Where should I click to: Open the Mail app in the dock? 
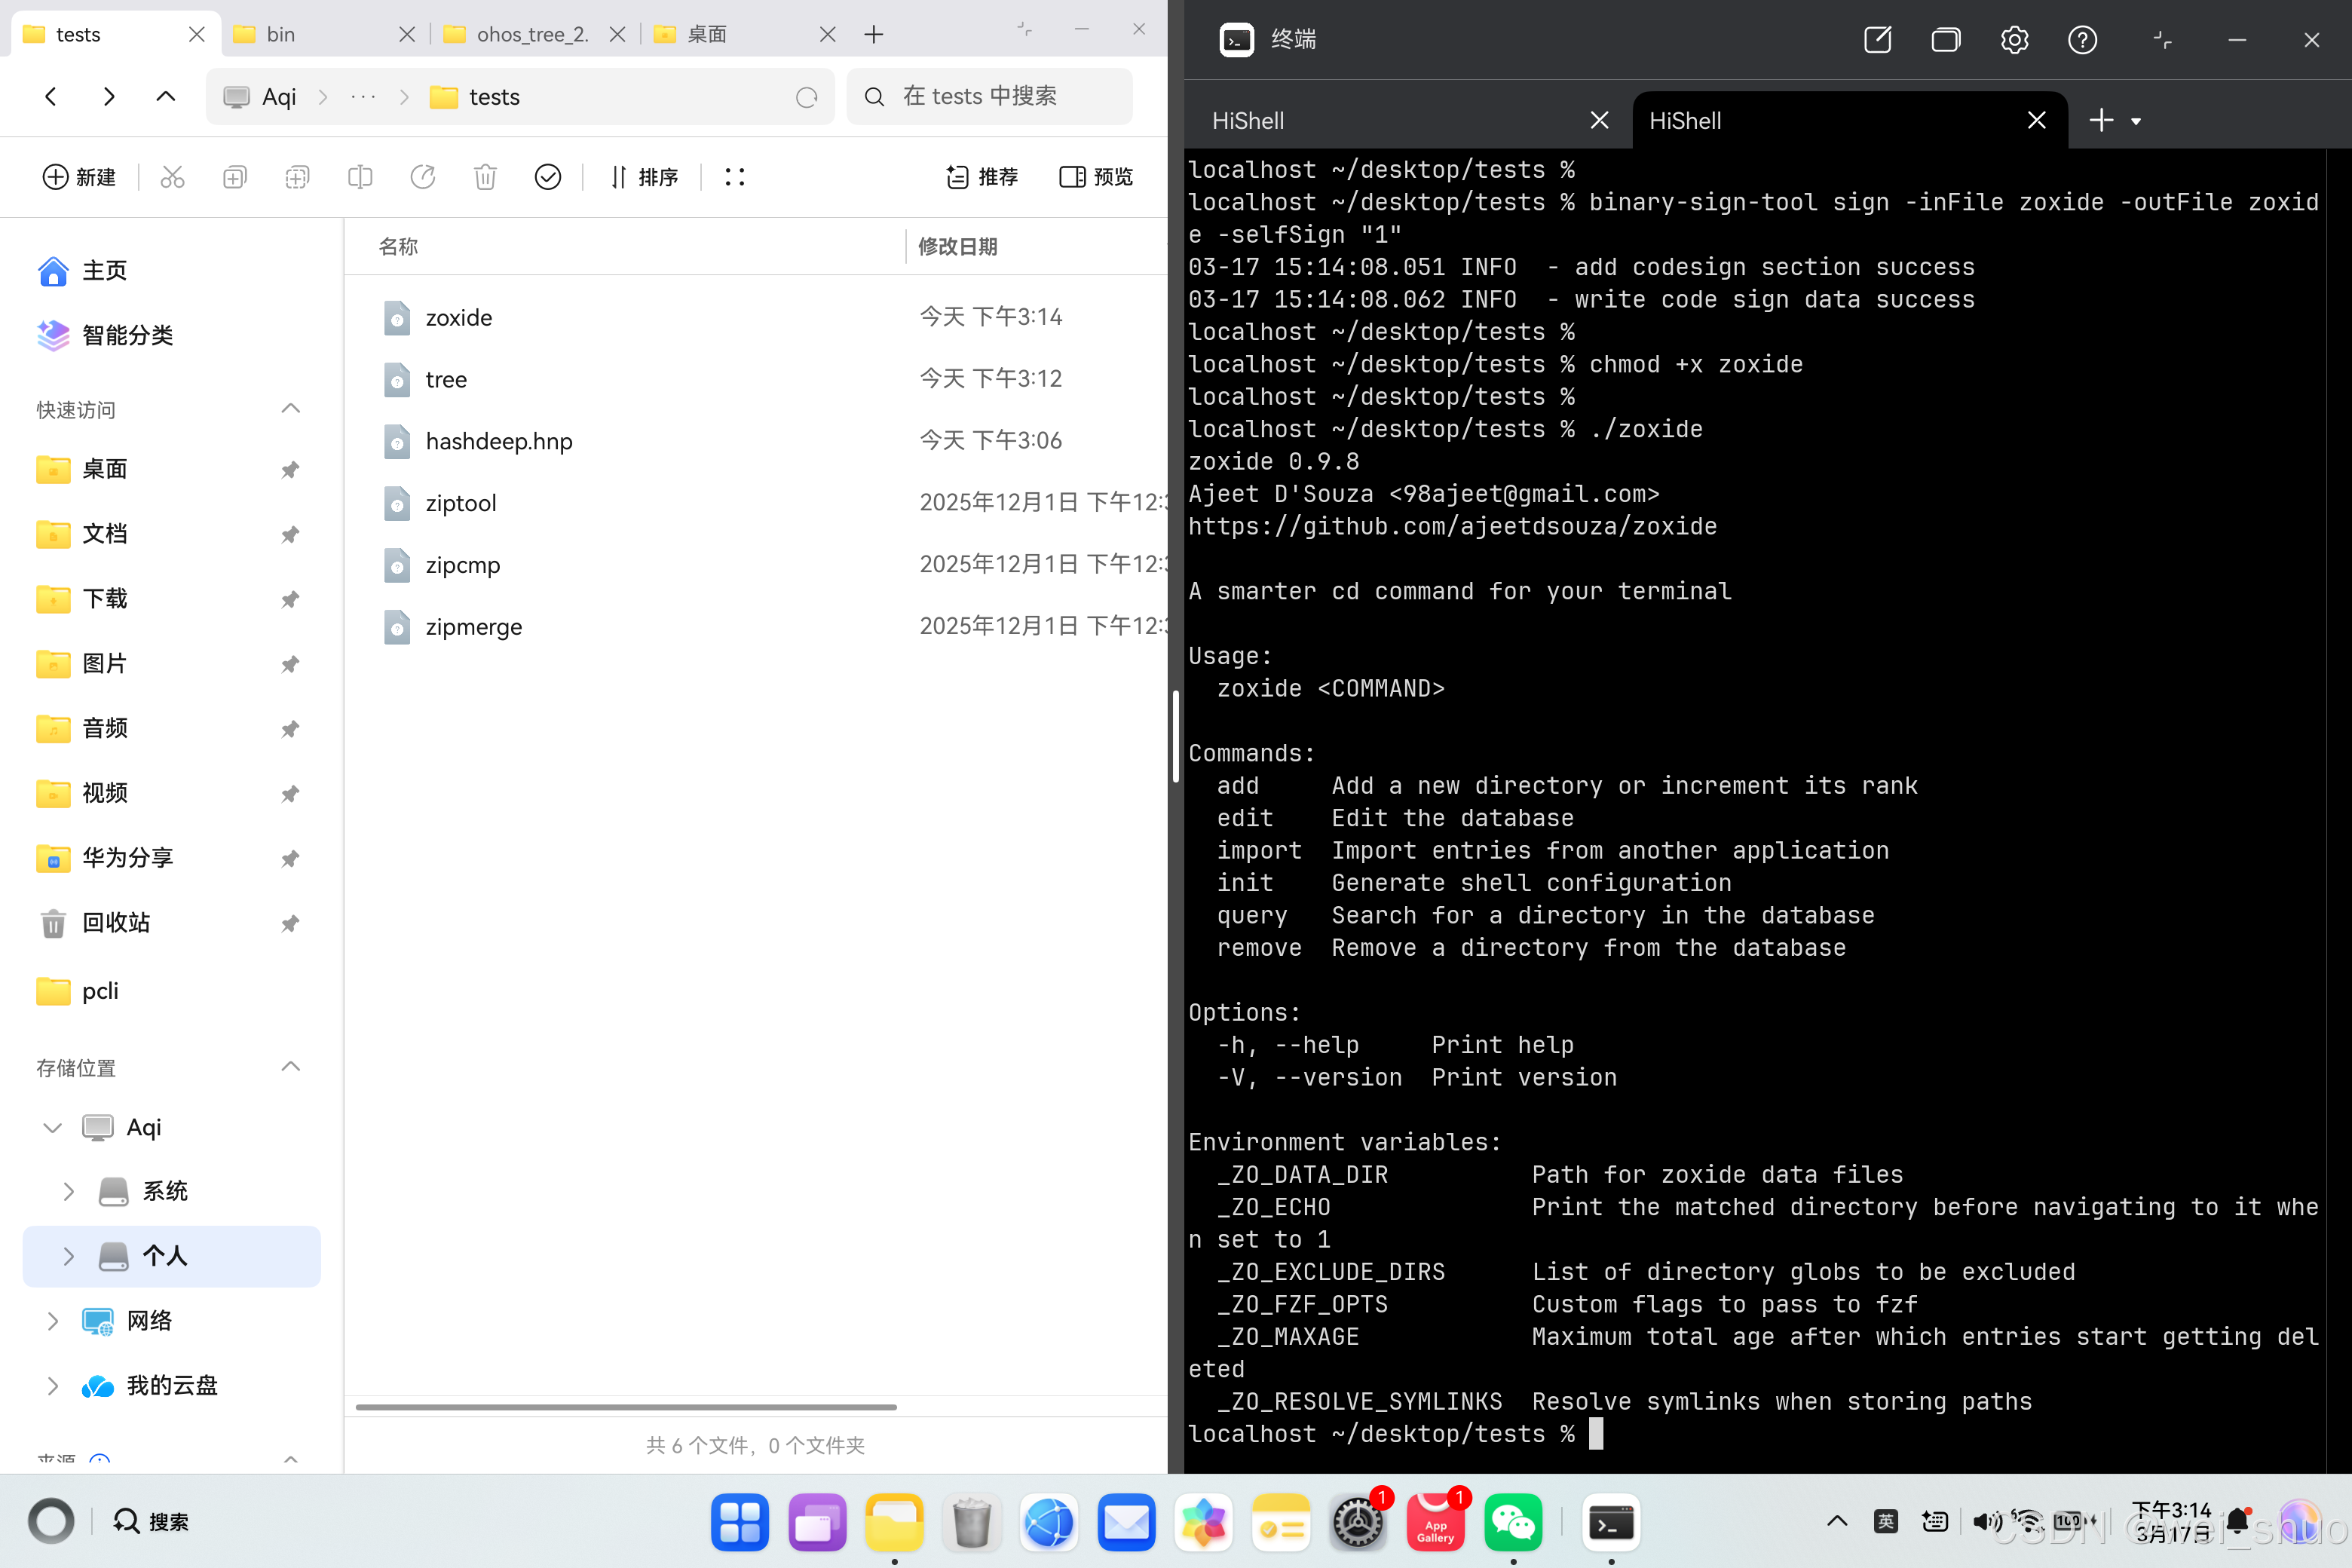tap(1126, 1522)
